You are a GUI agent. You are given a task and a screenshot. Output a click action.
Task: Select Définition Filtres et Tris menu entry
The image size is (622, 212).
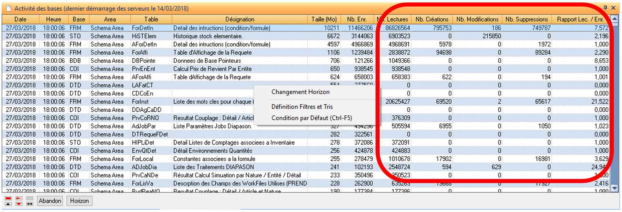point(302,107)
